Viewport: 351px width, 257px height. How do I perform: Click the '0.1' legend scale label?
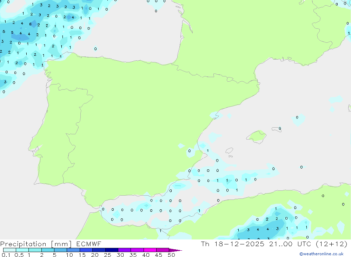click(6, 255)
